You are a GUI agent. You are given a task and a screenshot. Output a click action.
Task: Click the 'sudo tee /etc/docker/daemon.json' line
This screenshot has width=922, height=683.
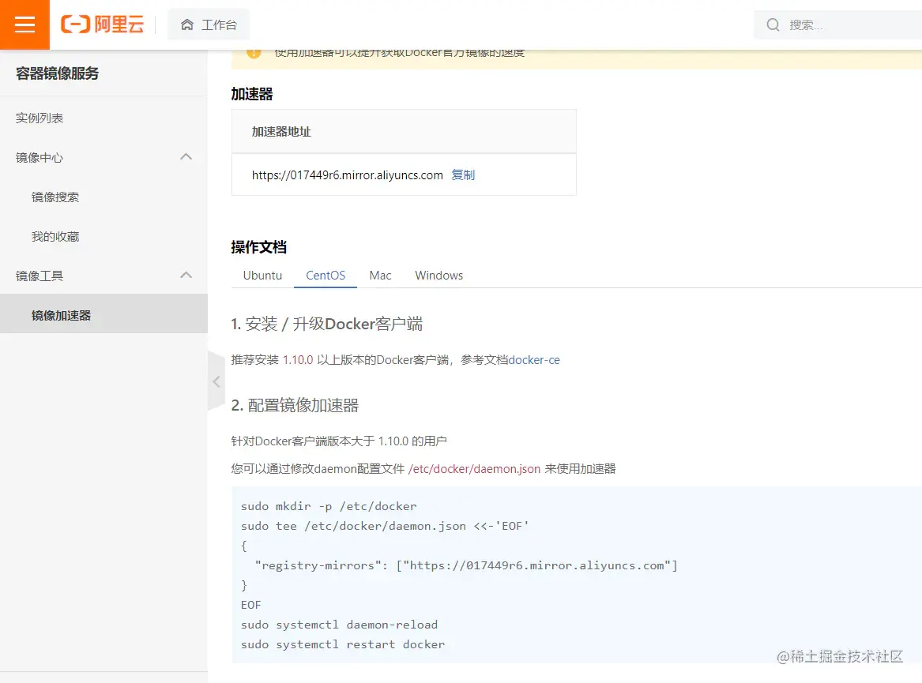pos(385,526)
